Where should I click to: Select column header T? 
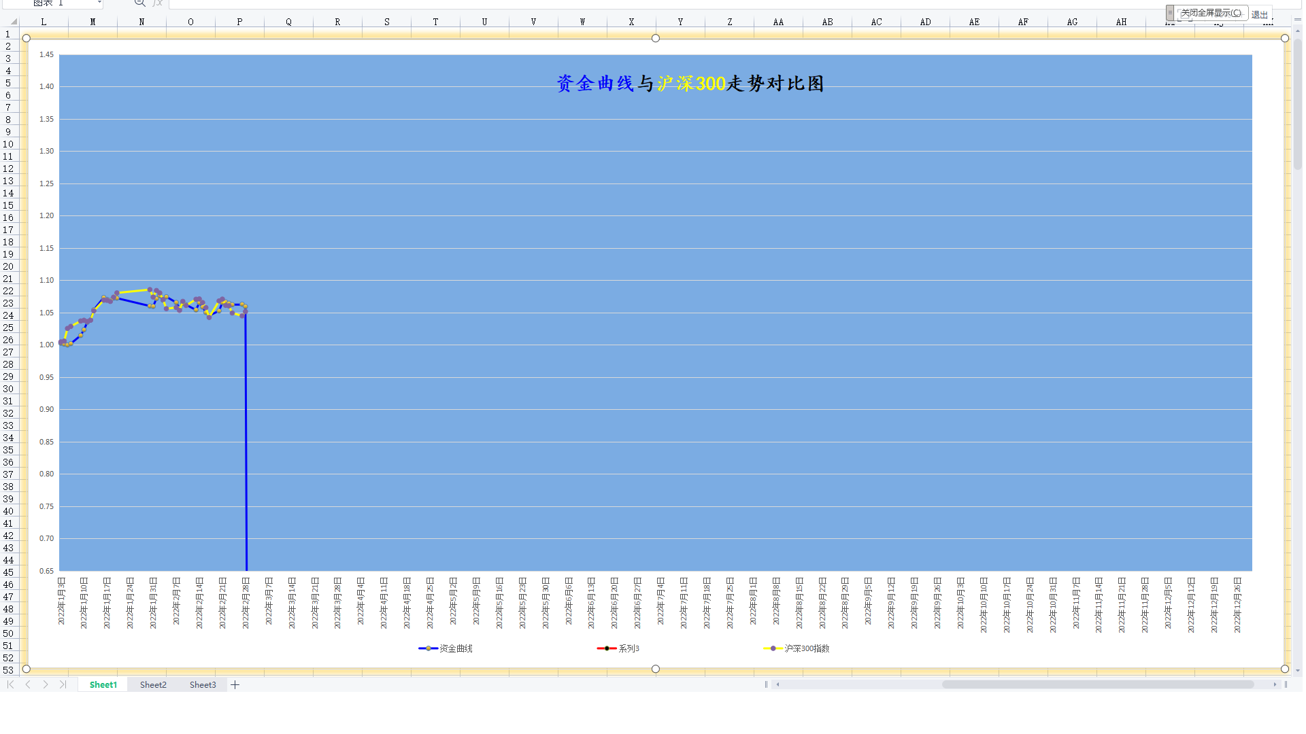(435, 22)
